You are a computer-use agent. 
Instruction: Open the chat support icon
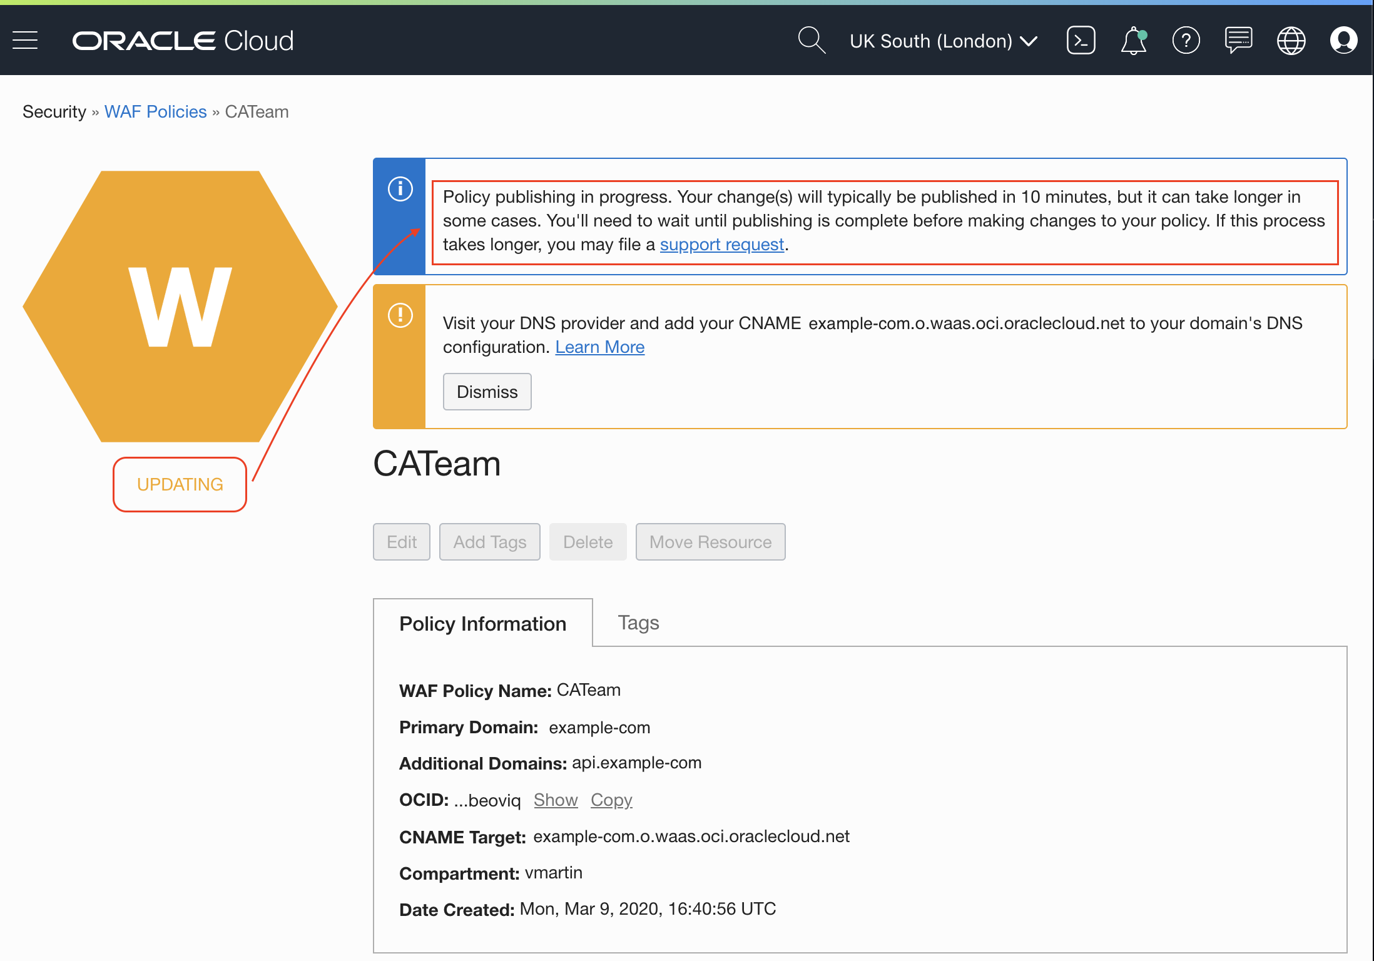click(x=1238, y=41)
